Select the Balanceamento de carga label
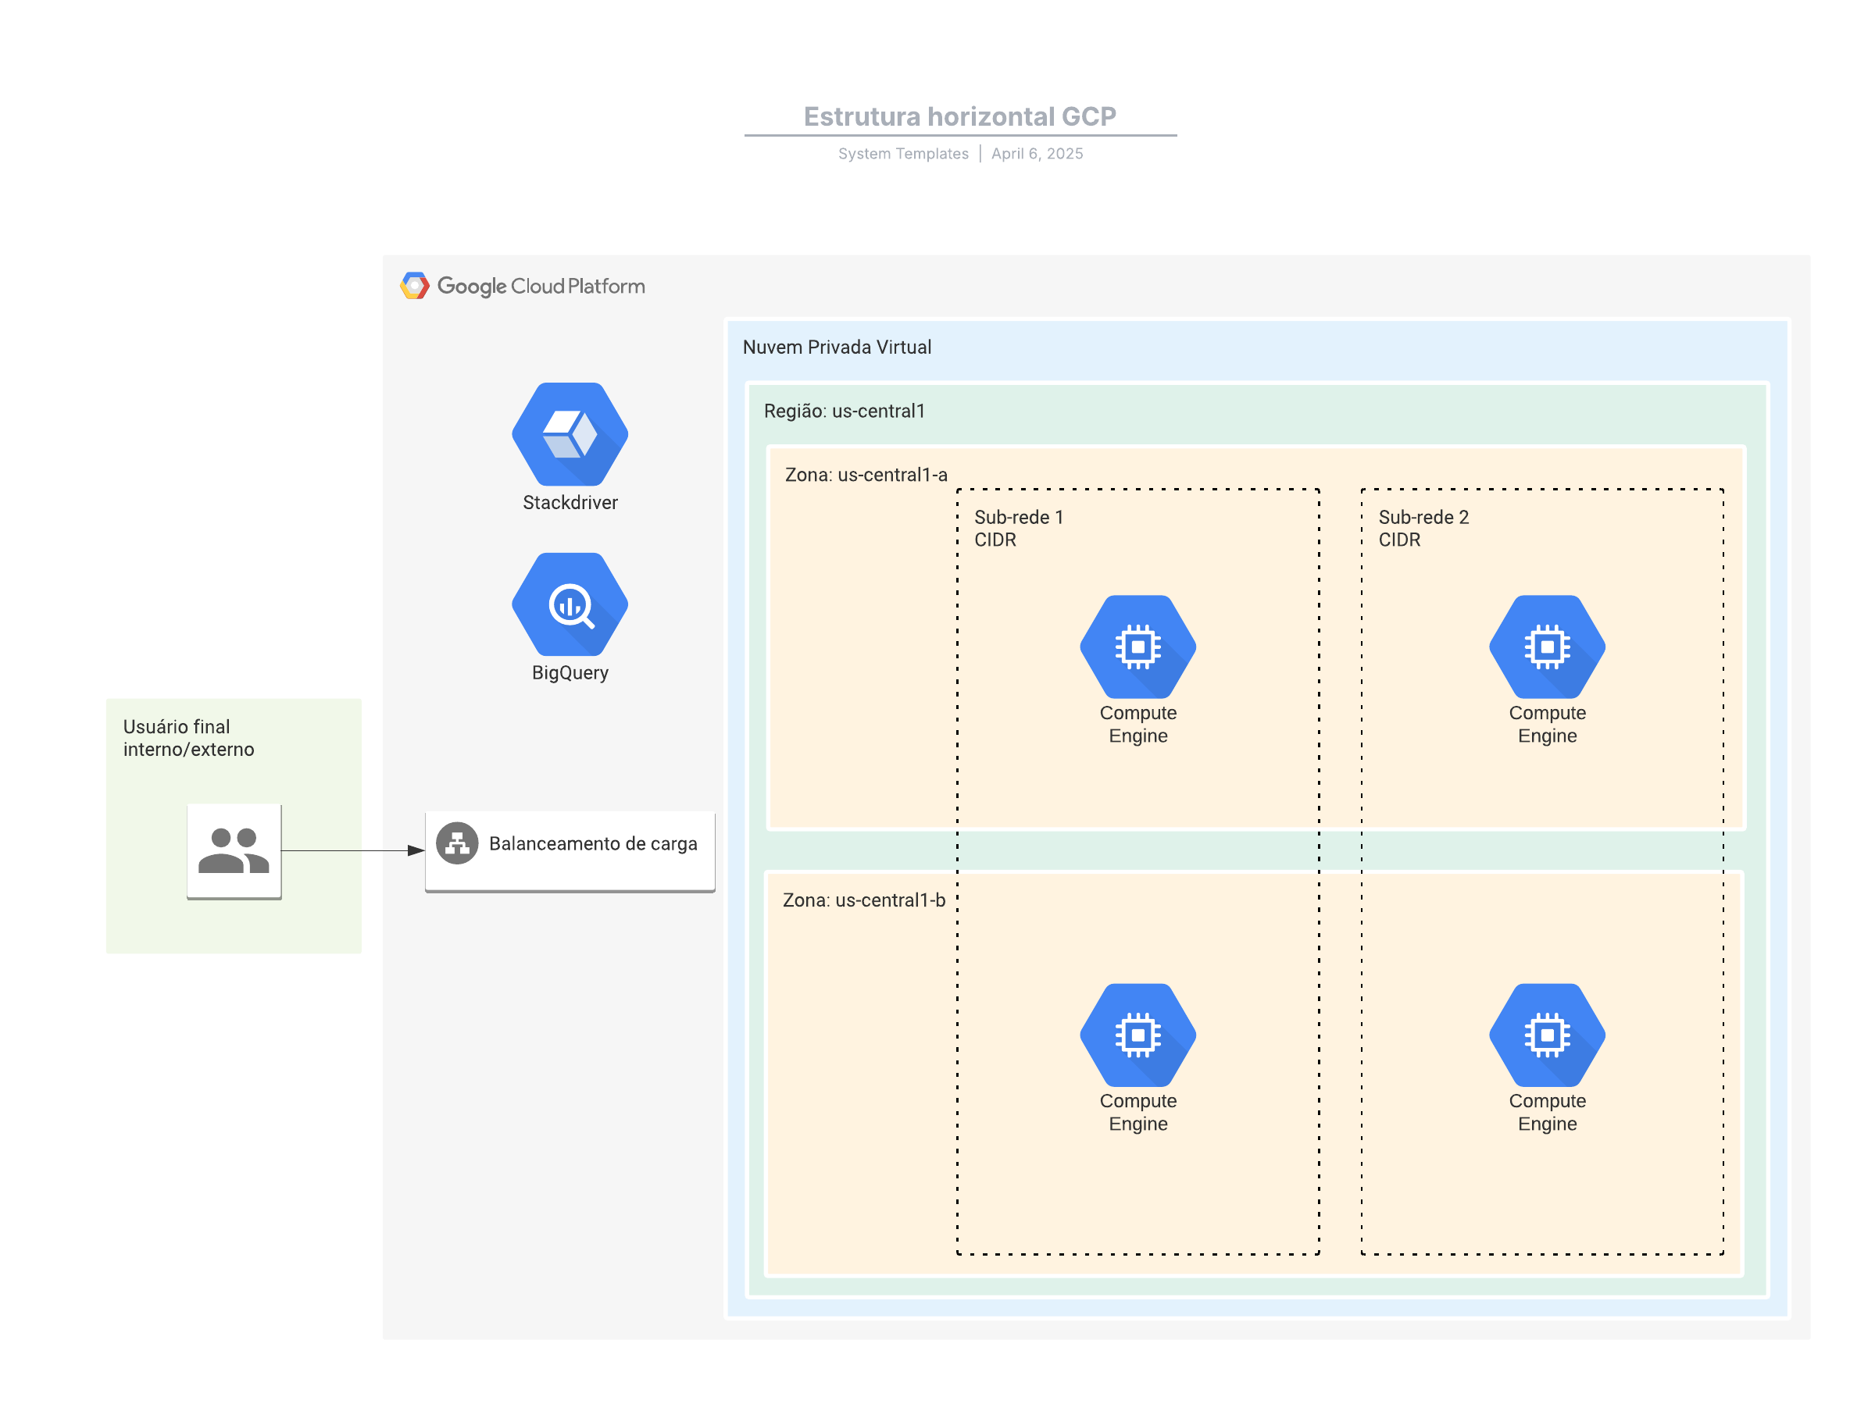Screen dimensions: 1875x1404 click(x=592, y=843)
